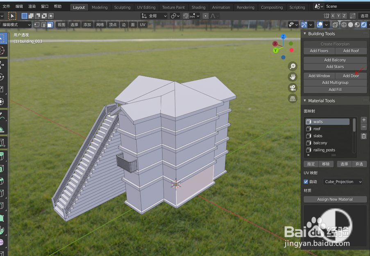The image size is (370, 256).
Task: Switch to the Shading workspace tab
Action: [x=198, y=7]
